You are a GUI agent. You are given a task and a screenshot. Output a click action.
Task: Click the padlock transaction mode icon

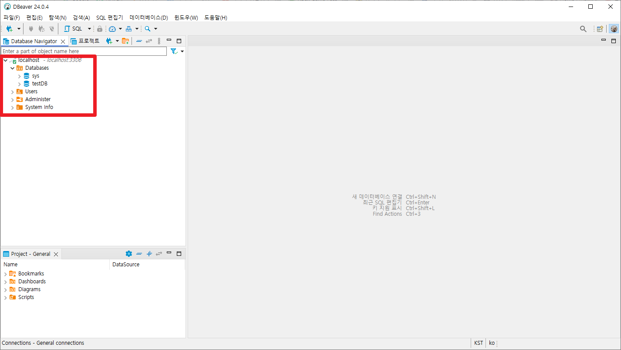point(100,29)
